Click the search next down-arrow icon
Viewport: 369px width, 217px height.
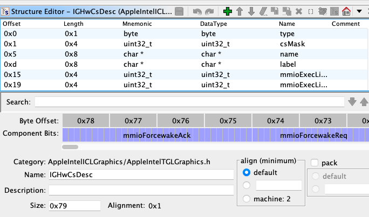coord(352,102)
